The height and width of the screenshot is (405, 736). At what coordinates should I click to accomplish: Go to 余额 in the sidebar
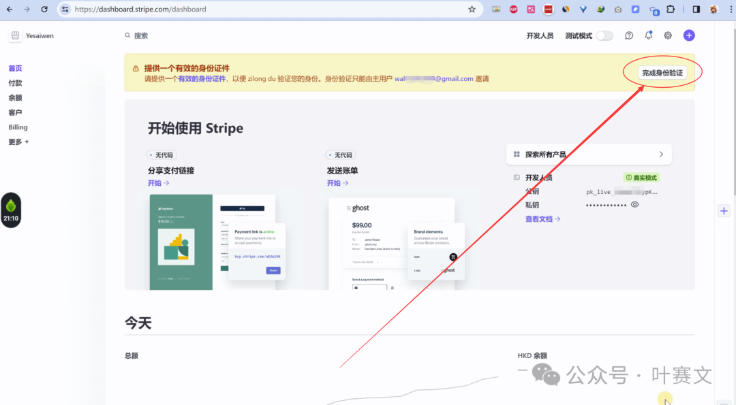pyautogui.click(x=15, y=97)
